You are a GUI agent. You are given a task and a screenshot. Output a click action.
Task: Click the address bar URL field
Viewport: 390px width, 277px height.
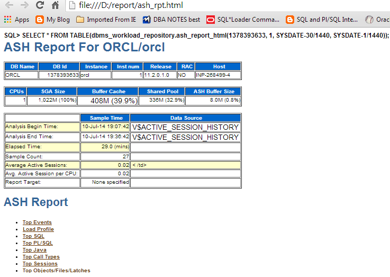228,5
